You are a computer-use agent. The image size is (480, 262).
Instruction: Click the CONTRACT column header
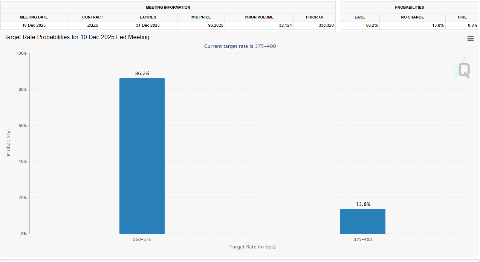[92, 17]
